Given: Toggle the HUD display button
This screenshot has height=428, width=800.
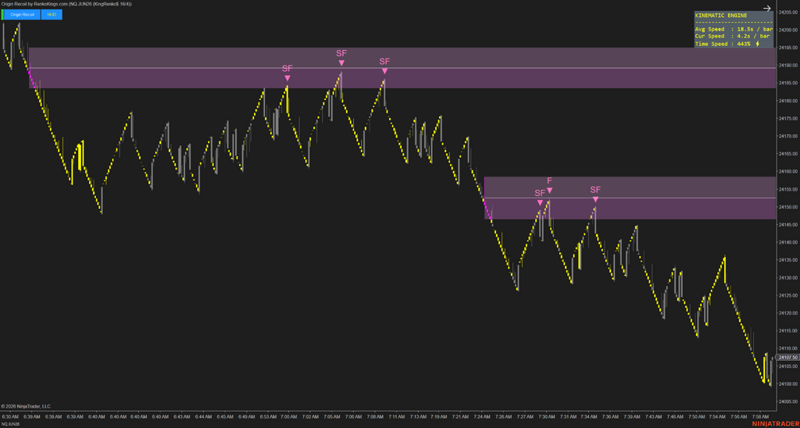Looking at the screenshot, I should pyautogui.click(x=52, y=15).
